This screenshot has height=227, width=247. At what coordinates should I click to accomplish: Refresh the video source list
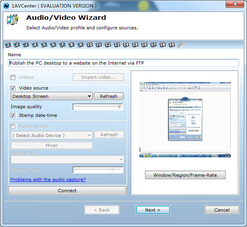pyautogui.click(x=109, y=96)
